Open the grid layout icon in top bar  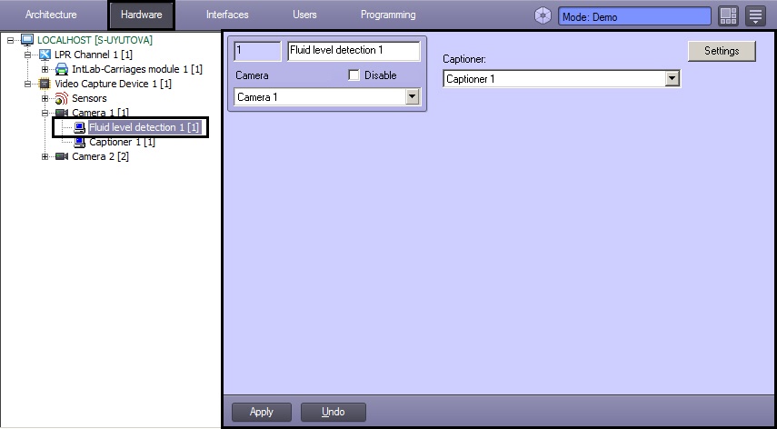click(729, 15)
